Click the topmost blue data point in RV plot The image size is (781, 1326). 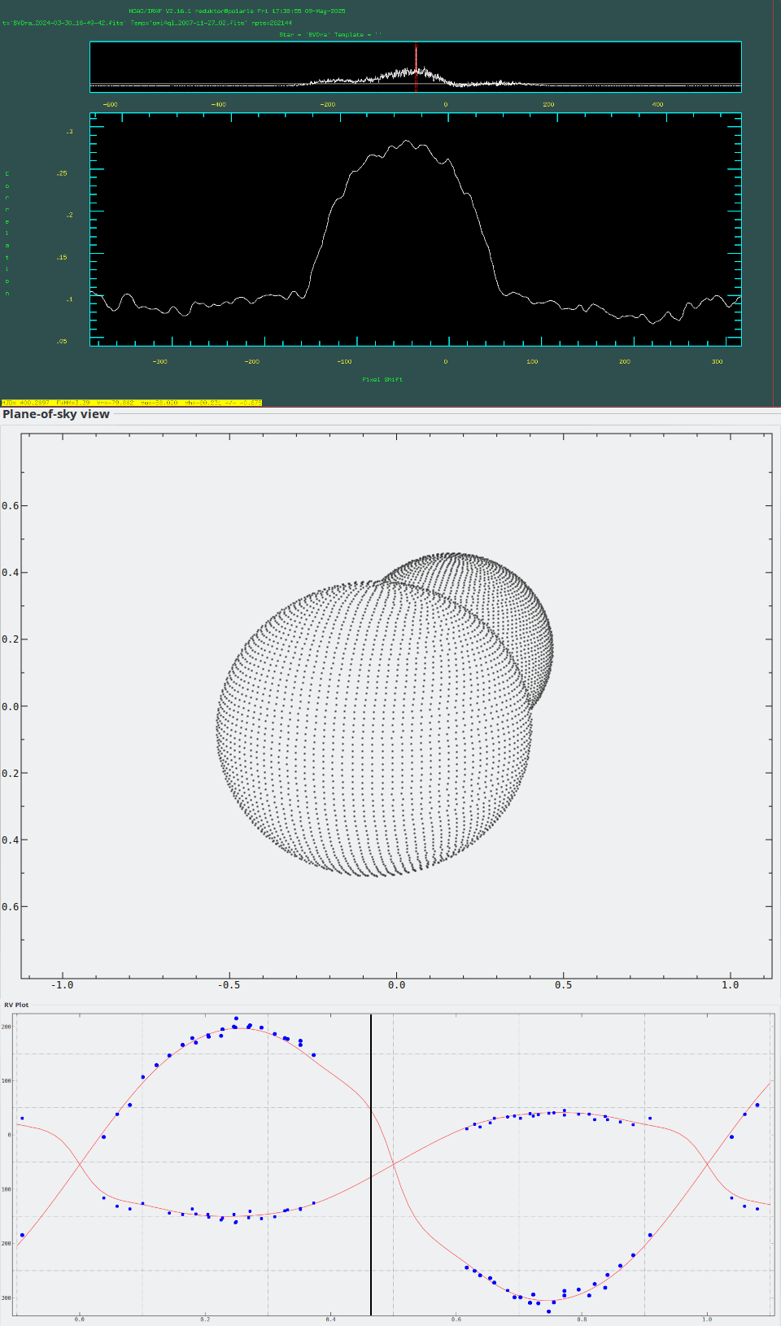pos(236,1018)
